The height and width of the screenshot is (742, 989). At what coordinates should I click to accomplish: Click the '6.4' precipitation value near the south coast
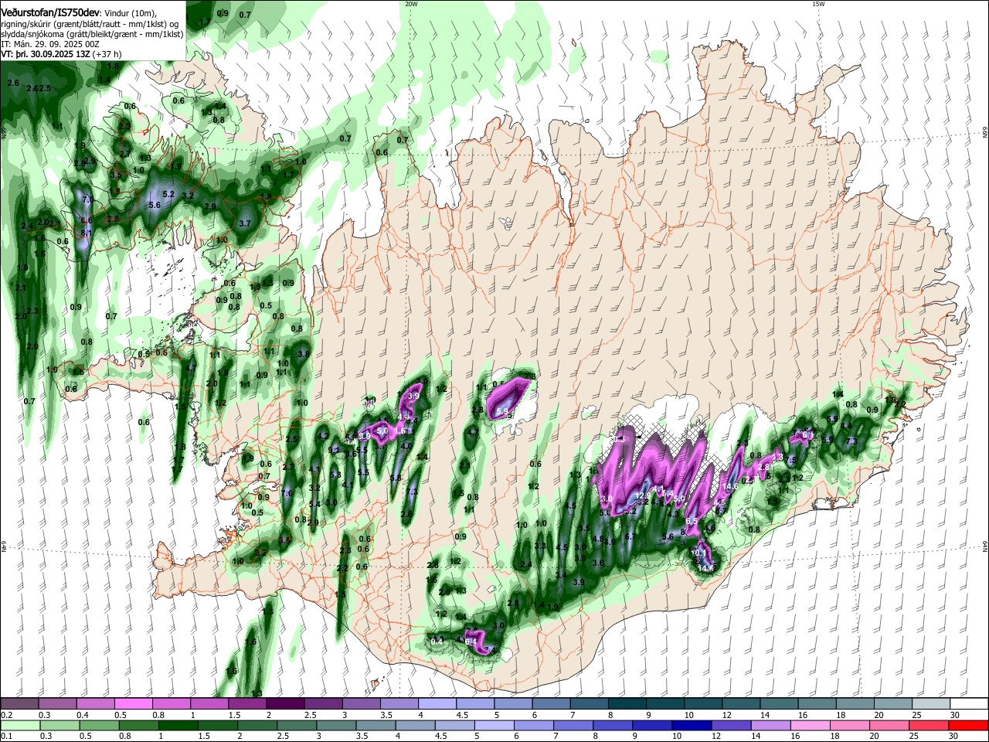click(x=470, y=642)
